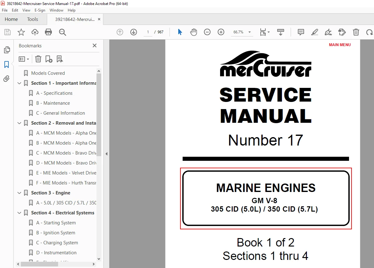Go to previous page arrow
This screenshot has width=374, height=268.
[120, 32]
